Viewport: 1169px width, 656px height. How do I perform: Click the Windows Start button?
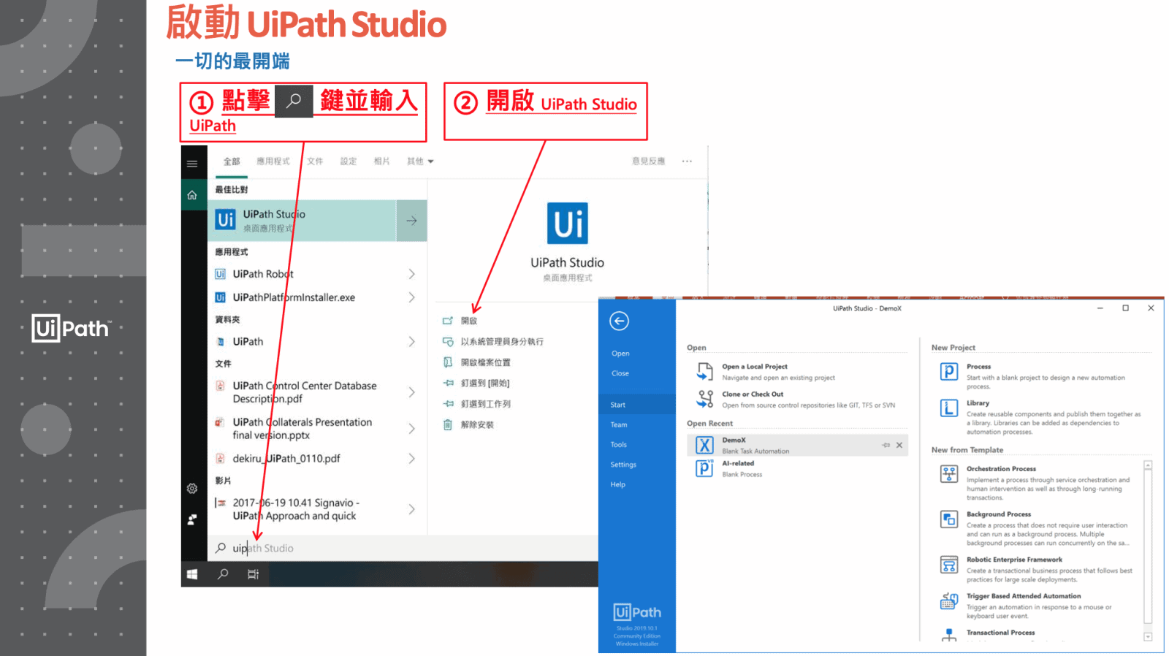point(192,574)
